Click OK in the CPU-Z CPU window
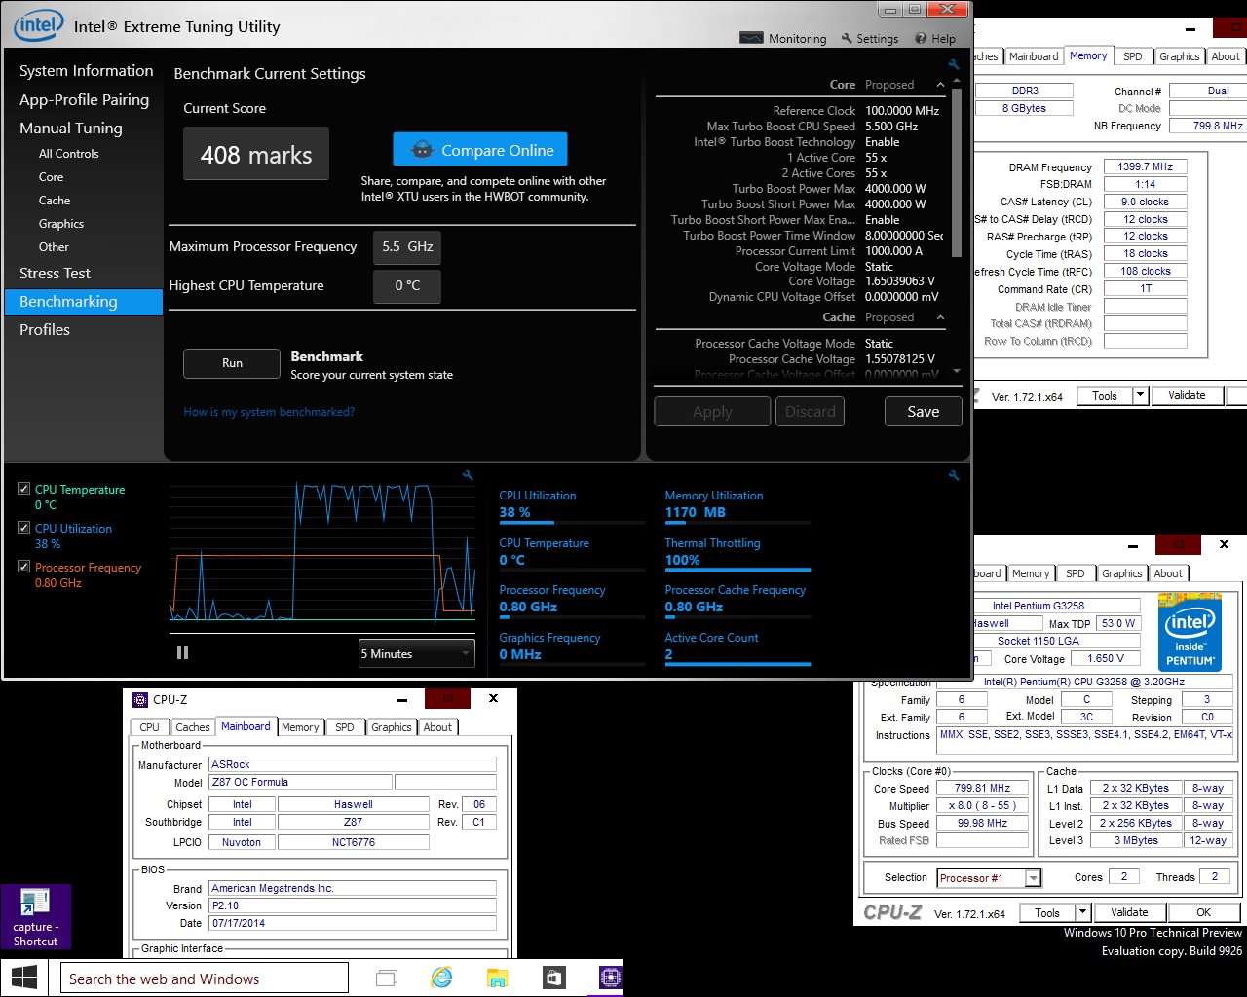The image size is (1247, 997). (x=1203, y=912)
